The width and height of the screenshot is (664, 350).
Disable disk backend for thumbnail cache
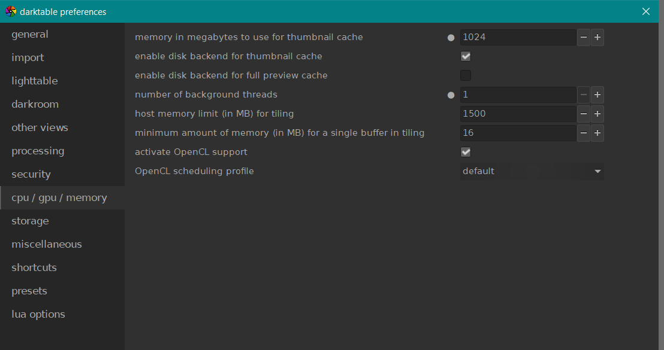(x=466, y=56)
